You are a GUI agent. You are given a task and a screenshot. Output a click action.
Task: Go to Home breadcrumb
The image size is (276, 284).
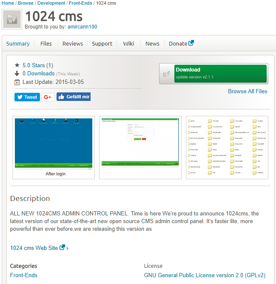(x=8, y=3)
